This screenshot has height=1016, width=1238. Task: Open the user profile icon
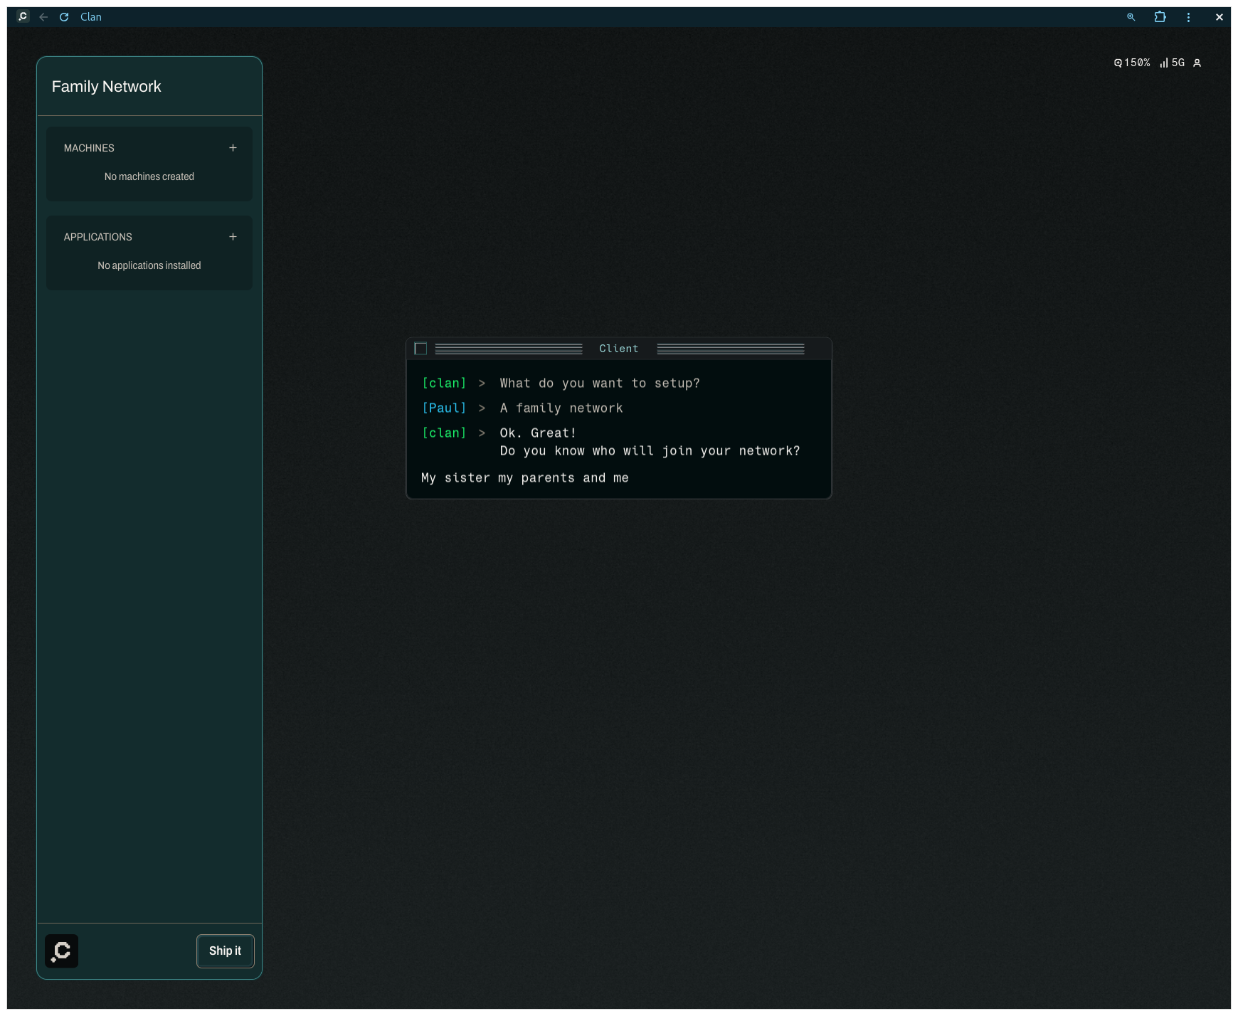click(x=1197, y=63)
